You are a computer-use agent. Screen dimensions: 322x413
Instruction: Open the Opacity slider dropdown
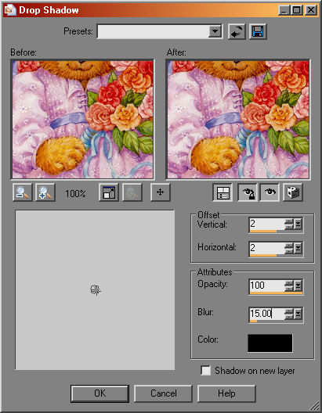(298, 286)
